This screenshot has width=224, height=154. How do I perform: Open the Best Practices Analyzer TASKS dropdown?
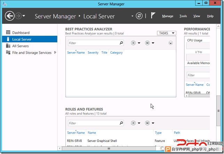(x=167, y=33)
